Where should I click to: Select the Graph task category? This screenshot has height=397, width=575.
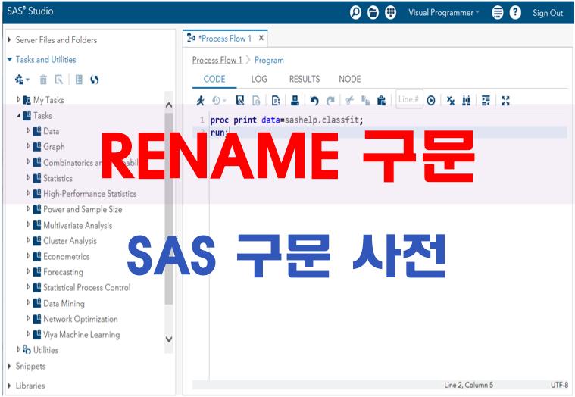(54, 147)
